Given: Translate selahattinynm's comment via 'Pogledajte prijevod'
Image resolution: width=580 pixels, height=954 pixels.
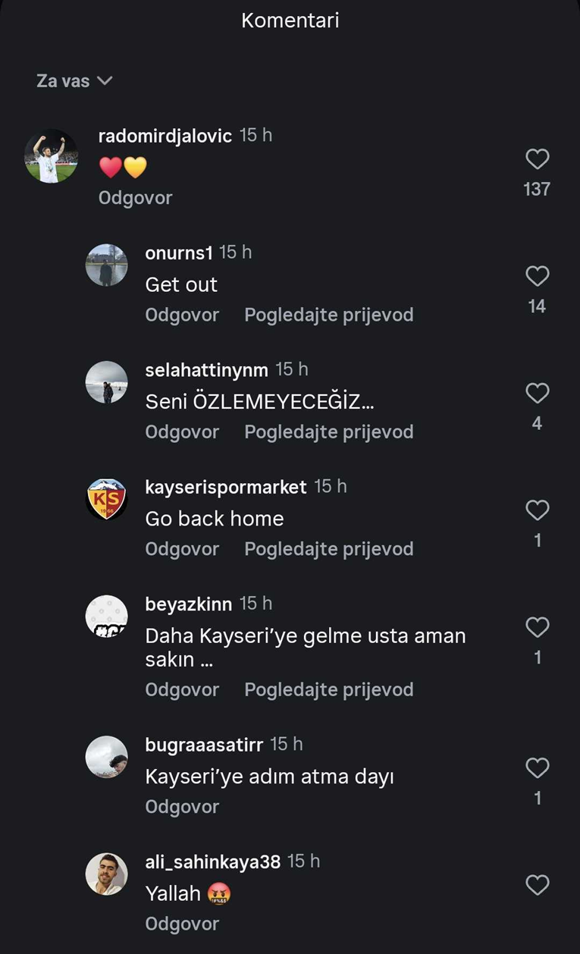Looking at the screenshot, I should pyautogui.click(x=328, y=431).
